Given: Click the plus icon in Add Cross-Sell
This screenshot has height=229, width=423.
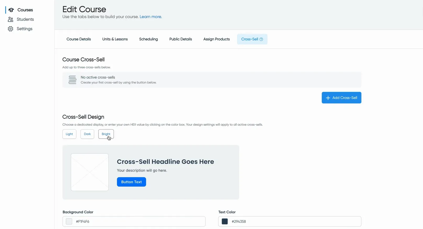Looking at the screenshot, I should click(328, 98).
